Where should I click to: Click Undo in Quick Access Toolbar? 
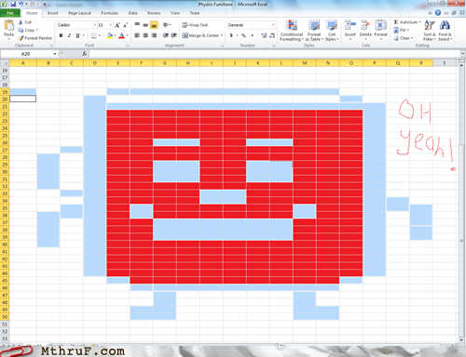pyautogui.click(x=21, y=4)
